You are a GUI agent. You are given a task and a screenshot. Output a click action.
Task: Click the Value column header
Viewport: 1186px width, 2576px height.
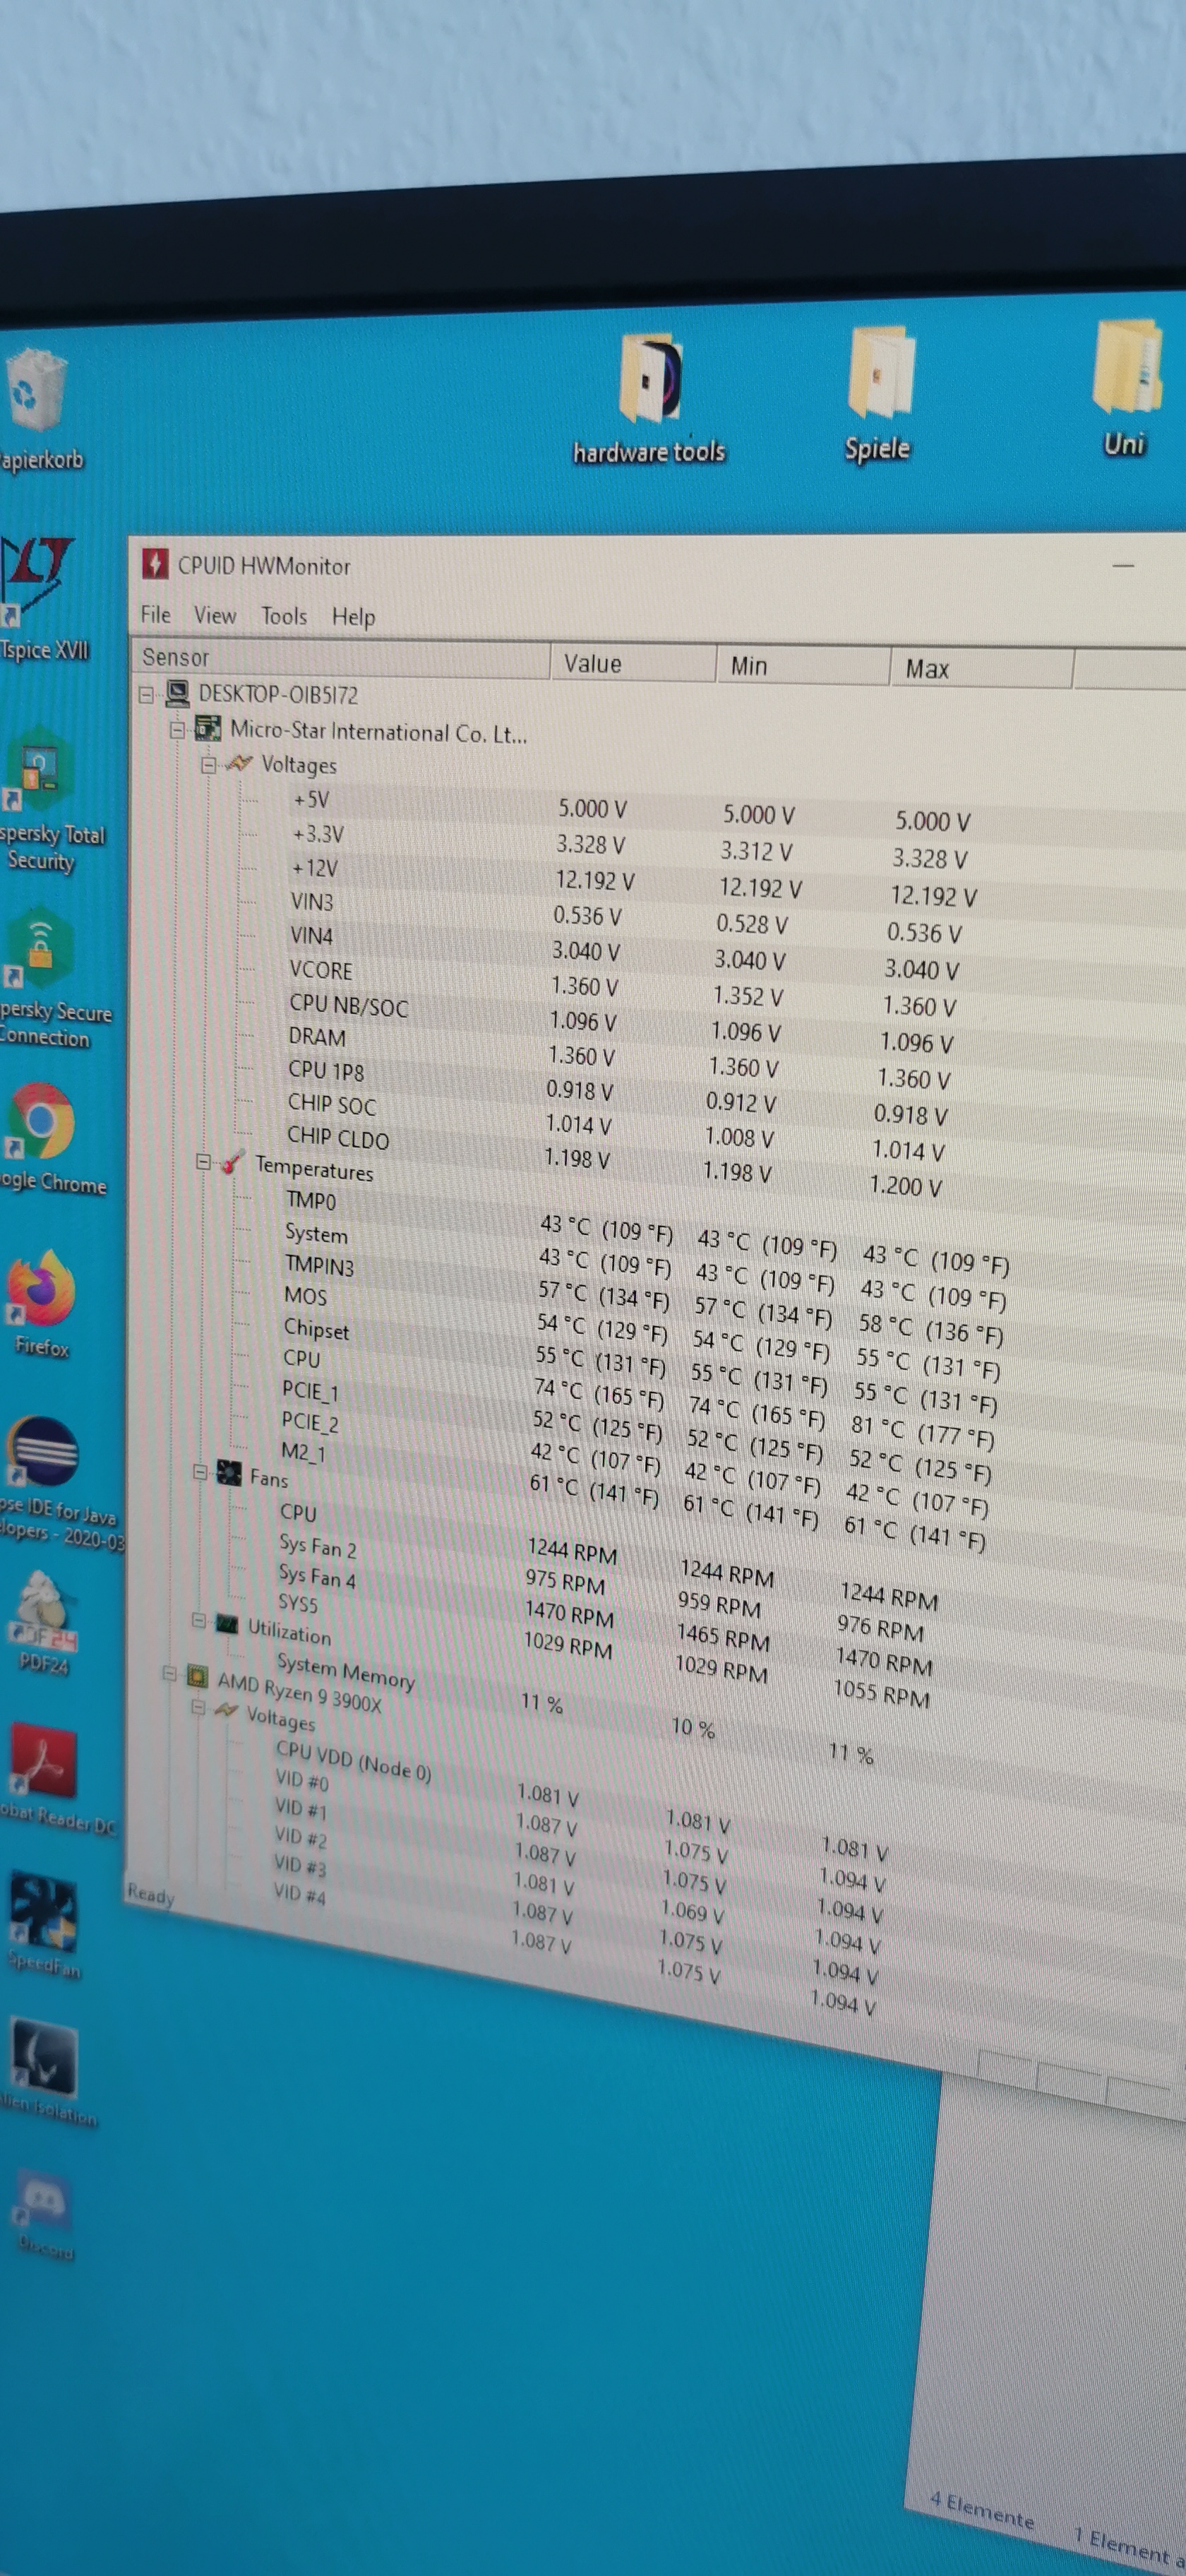[x=633, y=662]
